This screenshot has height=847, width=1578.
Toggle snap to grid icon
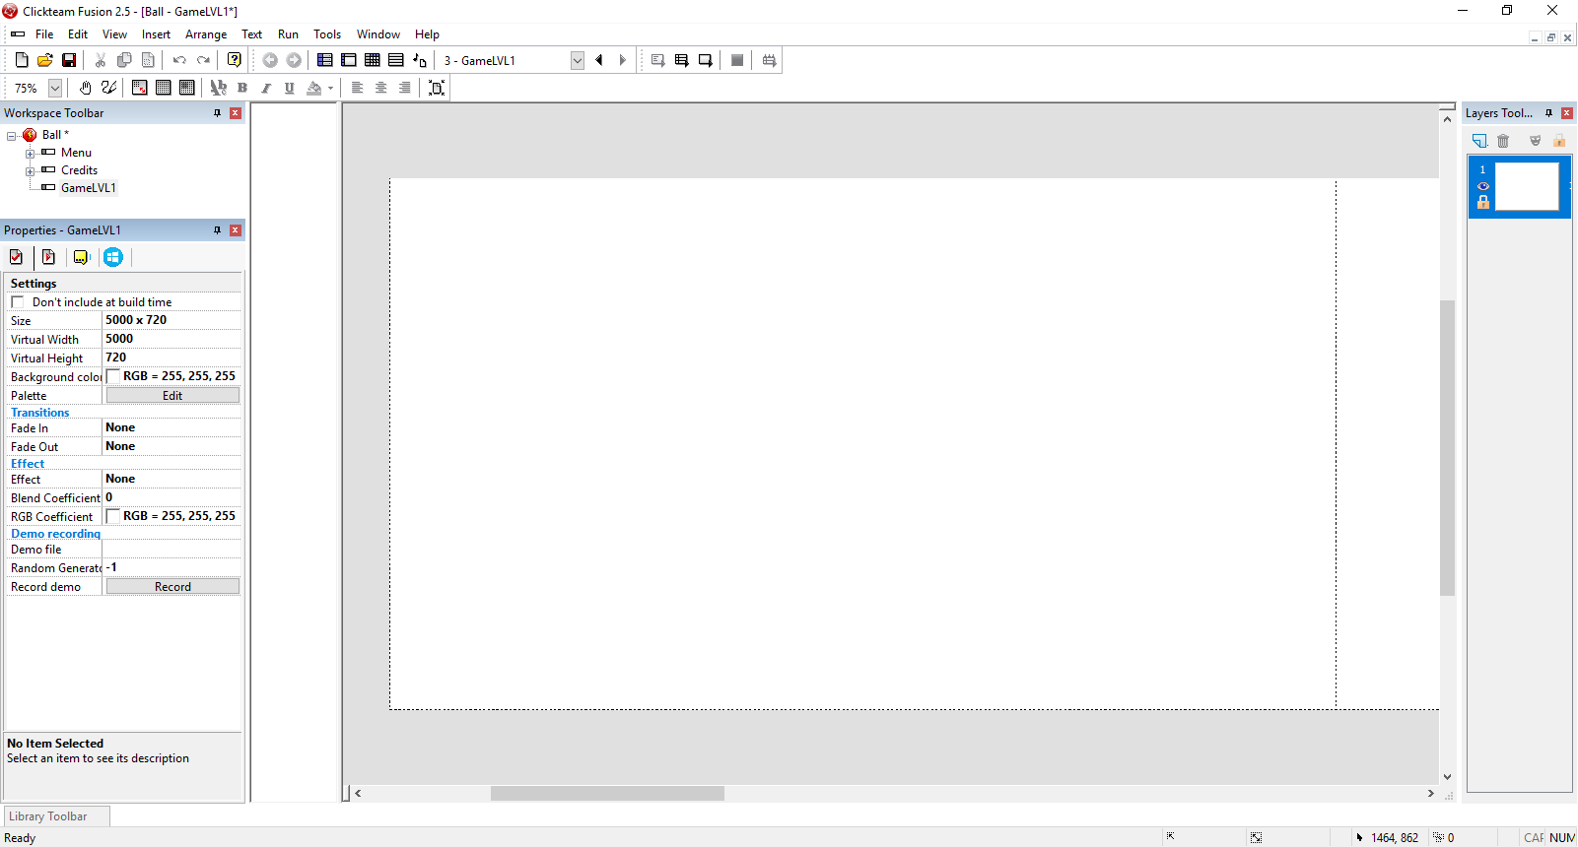click(x=187, y=88)
